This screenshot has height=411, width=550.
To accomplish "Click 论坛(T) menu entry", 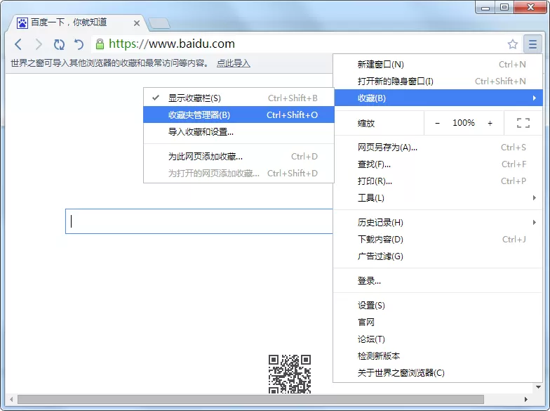I will [438, 339].
